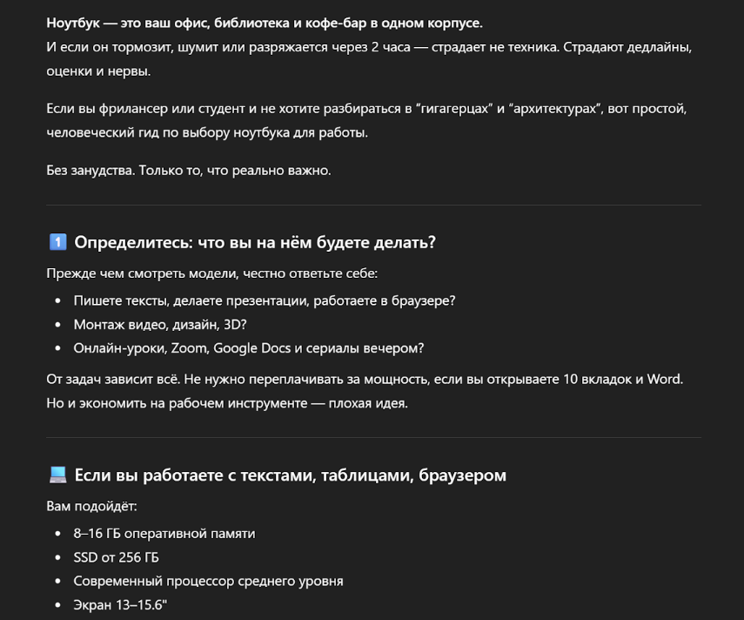Click the line "Без занудства. Только то, что реально важно."
The height and width of the screenshot is (620, 744).
pos(189,171)
